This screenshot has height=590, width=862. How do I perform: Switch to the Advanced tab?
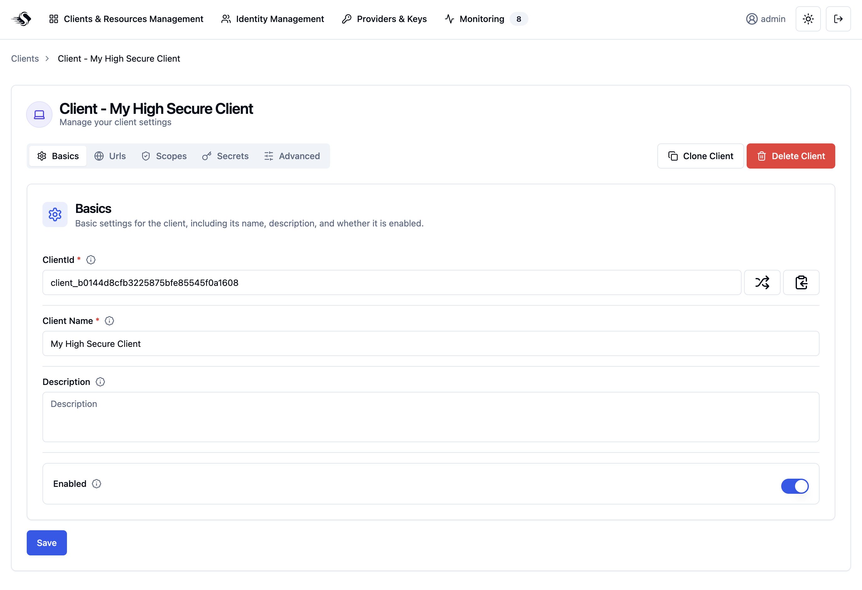pyautogui.click(x=292, y=156)
